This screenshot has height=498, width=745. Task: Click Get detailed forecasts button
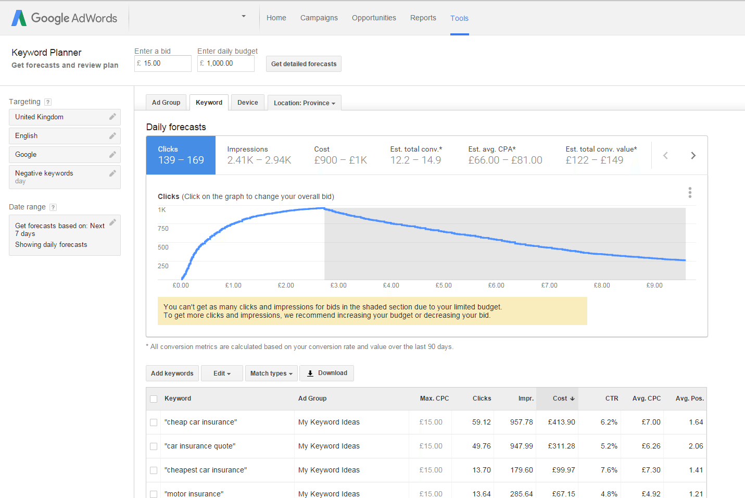coord(304,64)
